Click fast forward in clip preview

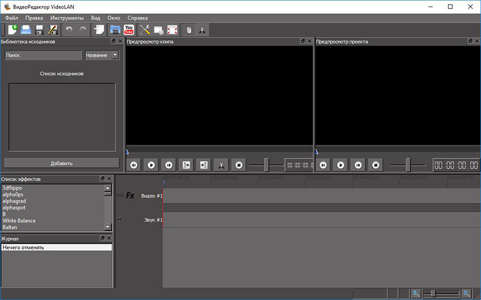tap(168, 165)
